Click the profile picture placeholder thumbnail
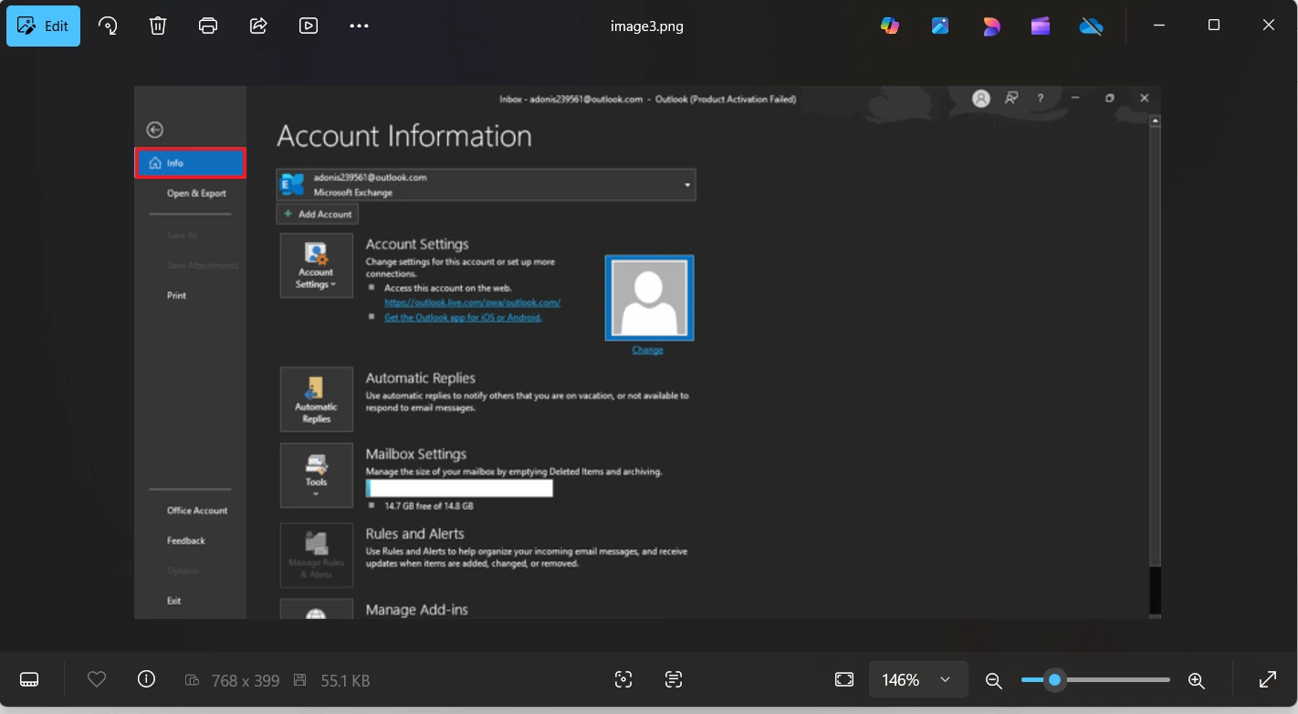Viewport: 1298px width, 714px height. tap(650, 298)
